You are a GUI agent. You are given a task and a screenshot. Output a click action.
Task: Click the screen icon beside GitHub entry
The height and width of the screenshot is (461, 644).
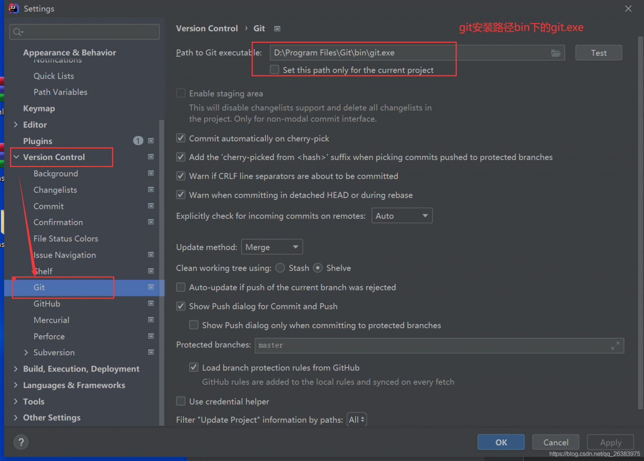150,303
